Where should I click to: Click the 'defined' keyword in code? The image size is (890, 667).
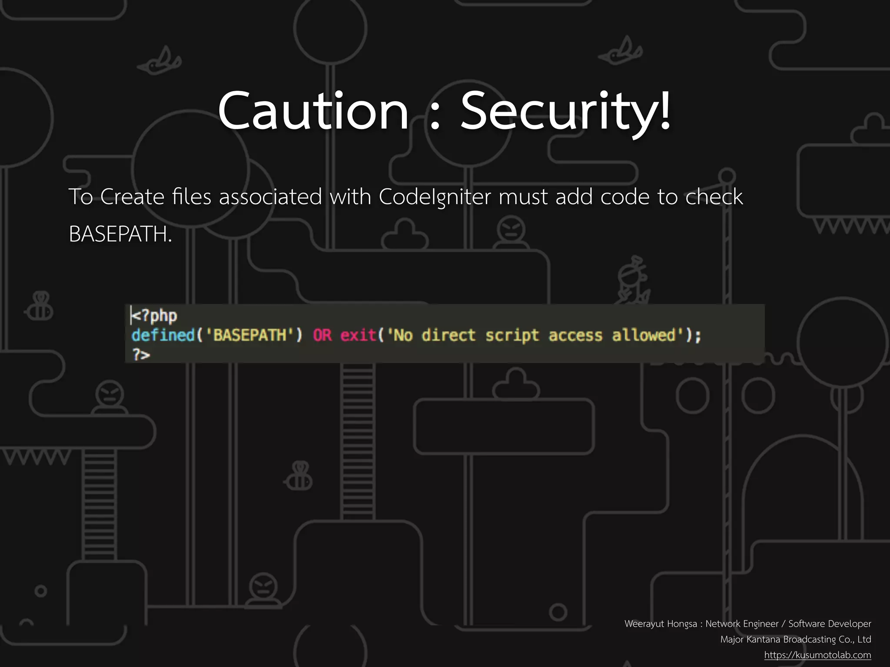[x=163, y=335]
